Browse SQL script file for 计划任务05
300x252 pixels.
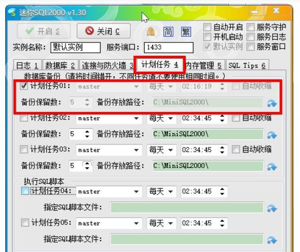[x=272, y=240]
